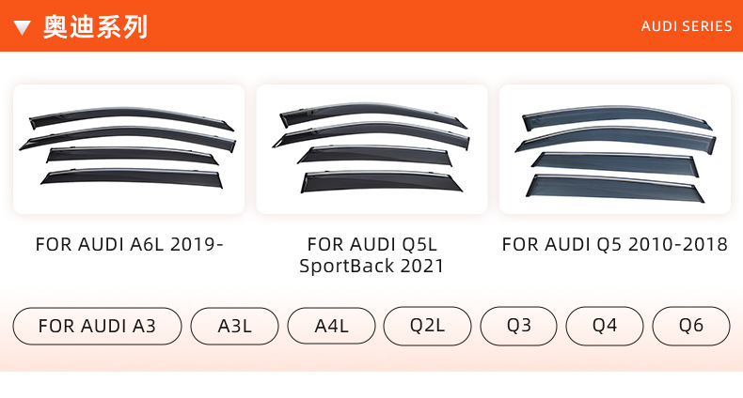Pick the A4L model button

pos(331,326)
